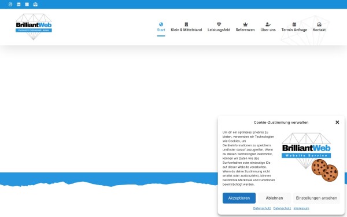This screenshot has width=347, height=217.
Task: Open the Impressum link in cookie dialog
Action: point(301,208)
